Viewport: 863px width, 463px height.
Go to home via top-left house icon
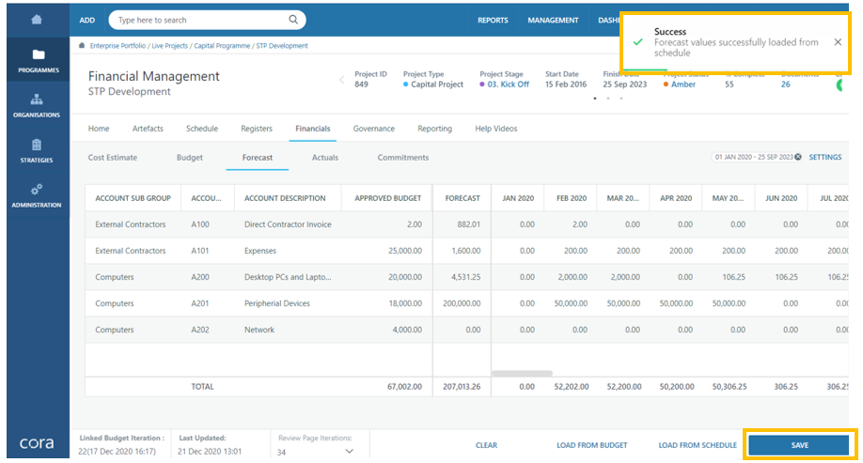(37, 20)
